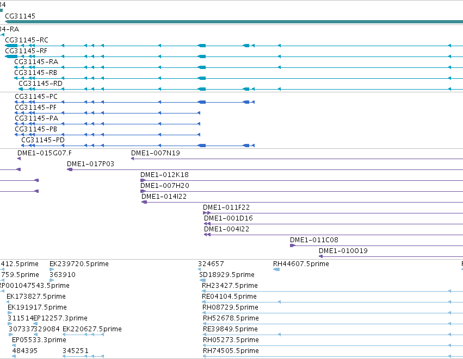Click the DME1-007N19 clone end arrow
Screen dimensions: 463x359
[x=133, y=159]
